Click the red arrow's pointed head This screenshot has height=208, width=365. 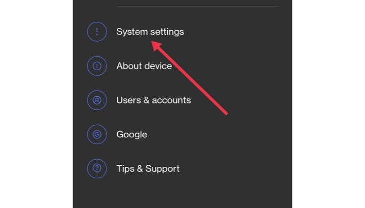click(155, 45)
